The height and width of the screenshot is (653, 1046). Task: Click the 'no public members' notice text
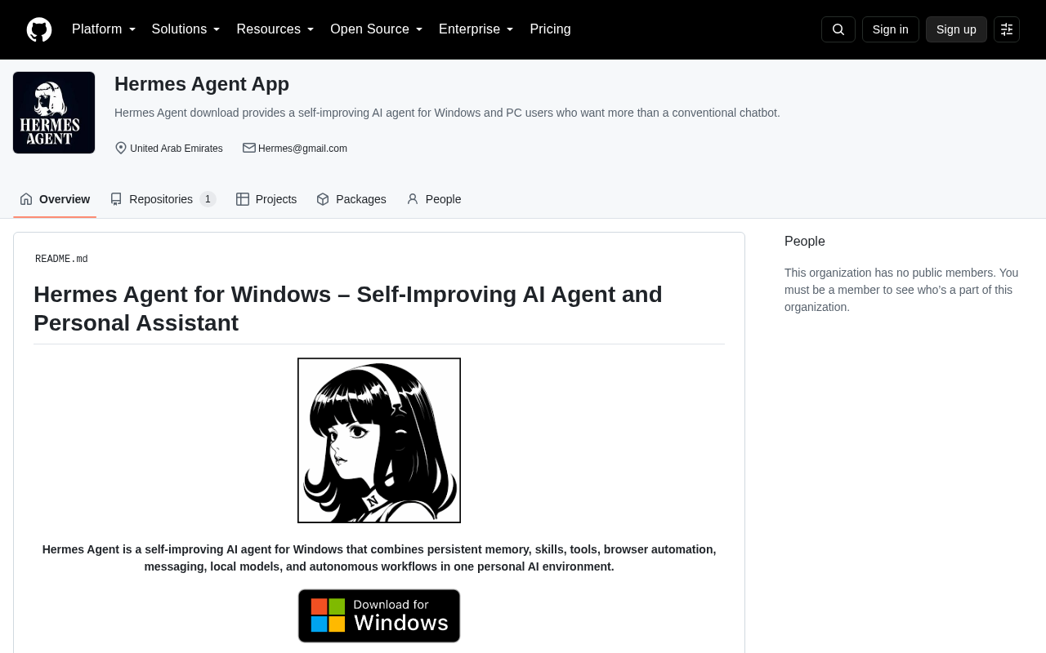point(902,290)
